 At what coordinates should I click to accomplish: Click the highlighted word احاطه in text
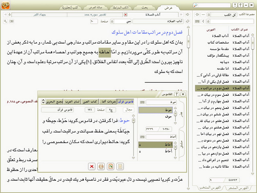[x=105, y=52]
